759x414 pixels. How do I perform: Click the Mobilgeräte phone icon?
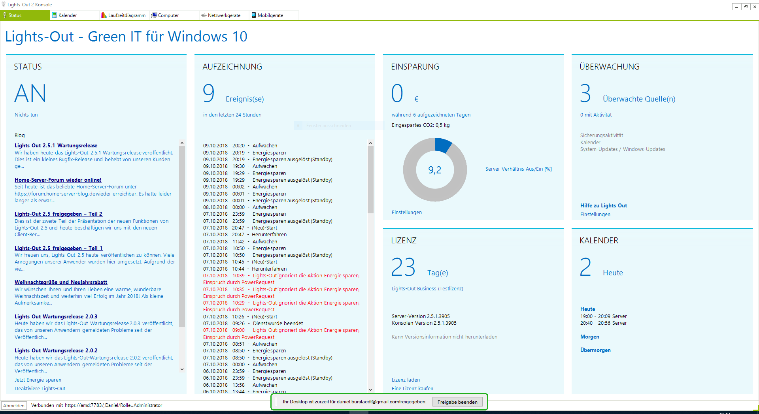tap(253, 15)
